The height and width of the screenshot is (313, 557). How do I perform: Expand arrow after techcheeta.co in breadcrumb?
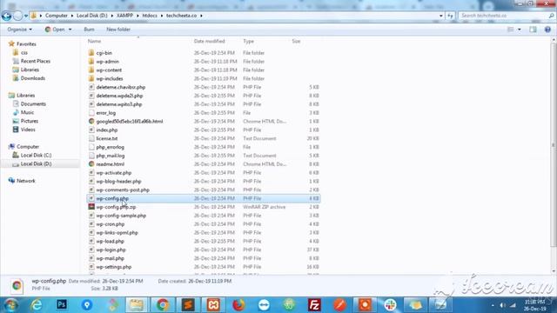click(x=201, y=16)
